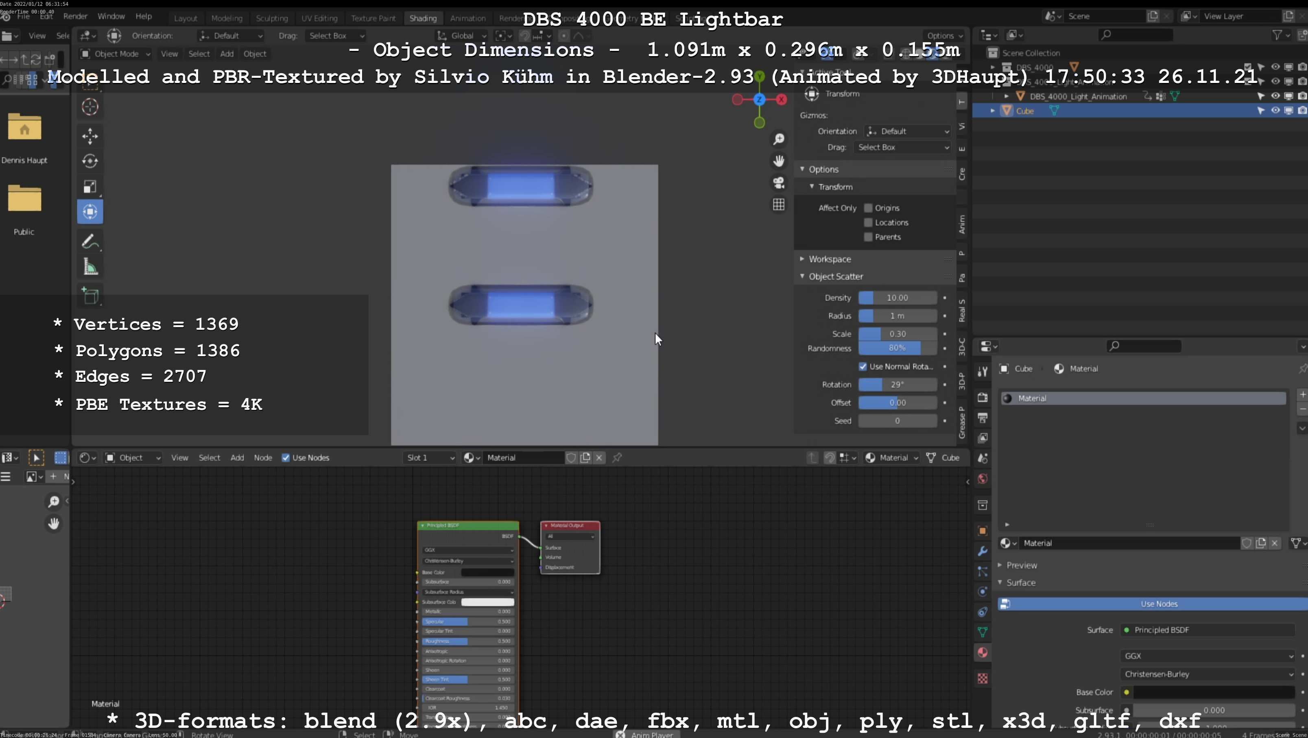Click the Material name field in properties
This screenshot has height=738, width=1308.
click(x=1129, y=543)
